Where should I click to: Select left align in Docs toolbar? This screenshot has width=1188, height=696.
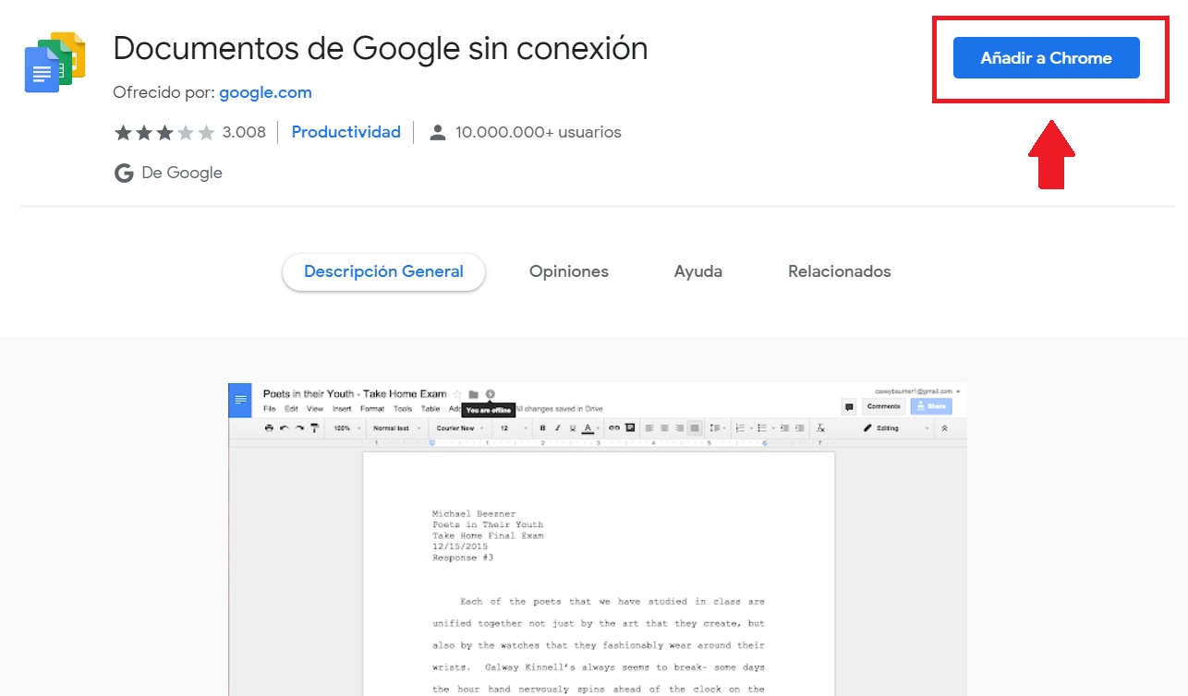(649, 428)
